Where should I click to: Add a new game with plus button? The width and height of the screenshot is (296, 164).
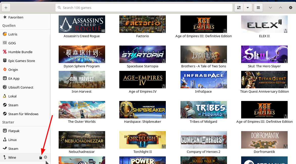click(x=6, y=8)
